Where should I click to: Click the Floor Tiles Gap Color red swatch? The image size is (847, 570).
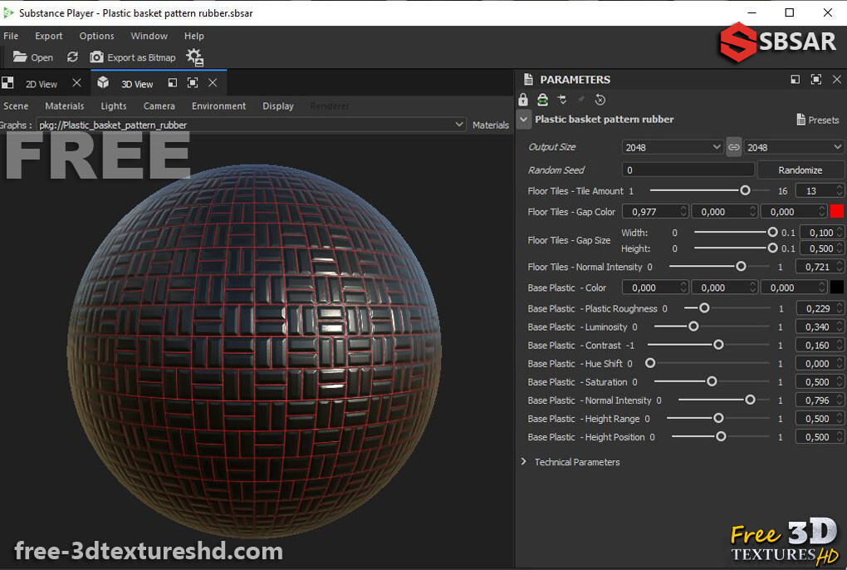(839, 211)
